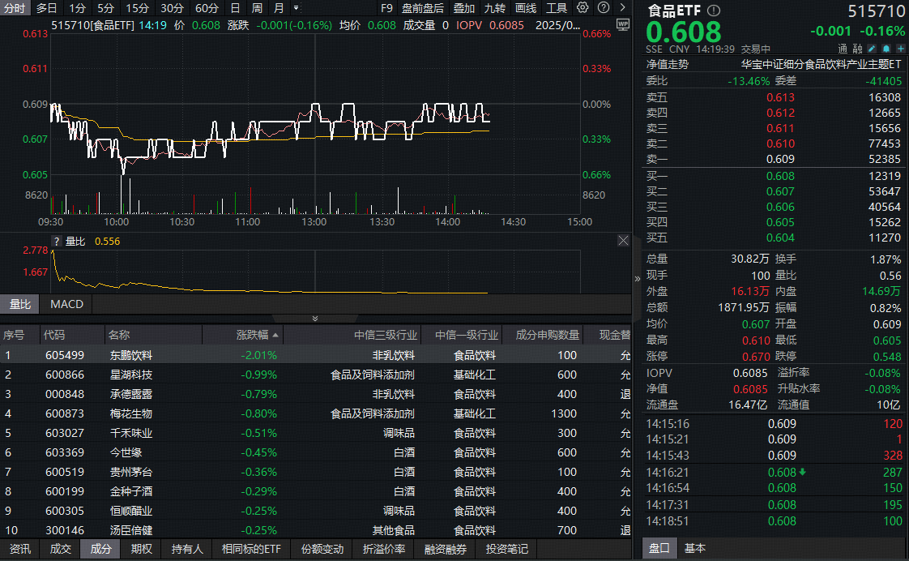Click the info icon beside 食品ETF name
Viewport: 909px width, 561px height.
coord(713,11)
